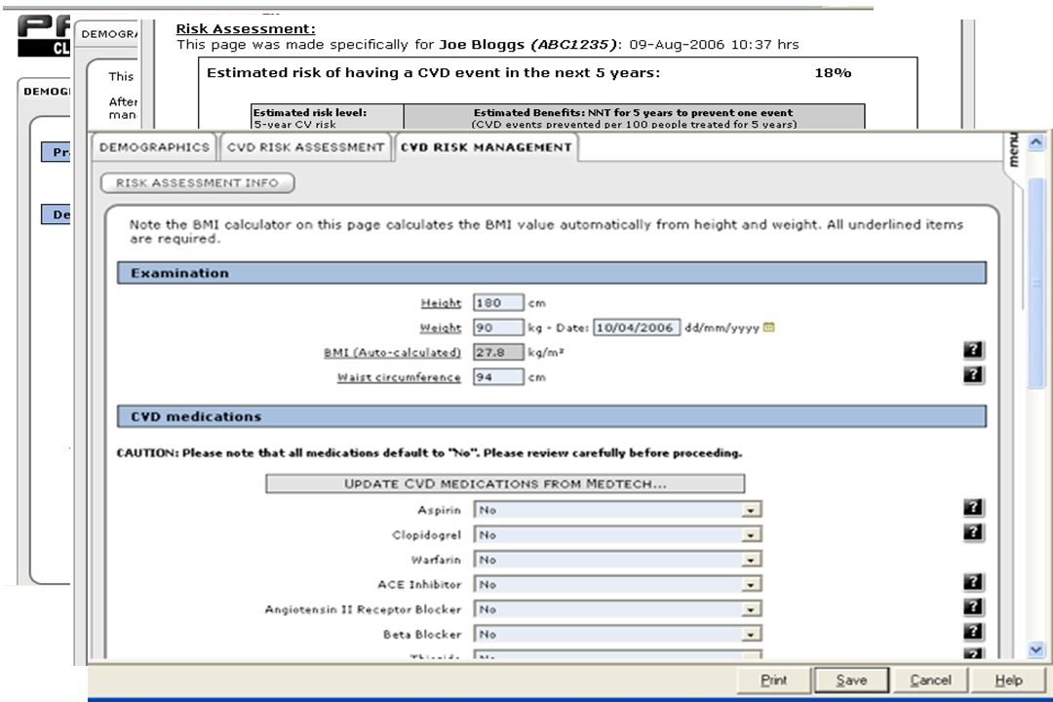
Task: Click the Waist circumference input field
Action: 498,377
